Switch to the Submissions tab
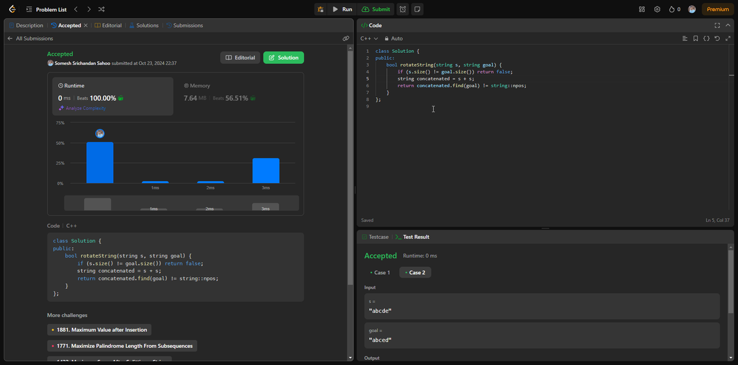Viewport: 738px width, 365px height. pos(184,25)
